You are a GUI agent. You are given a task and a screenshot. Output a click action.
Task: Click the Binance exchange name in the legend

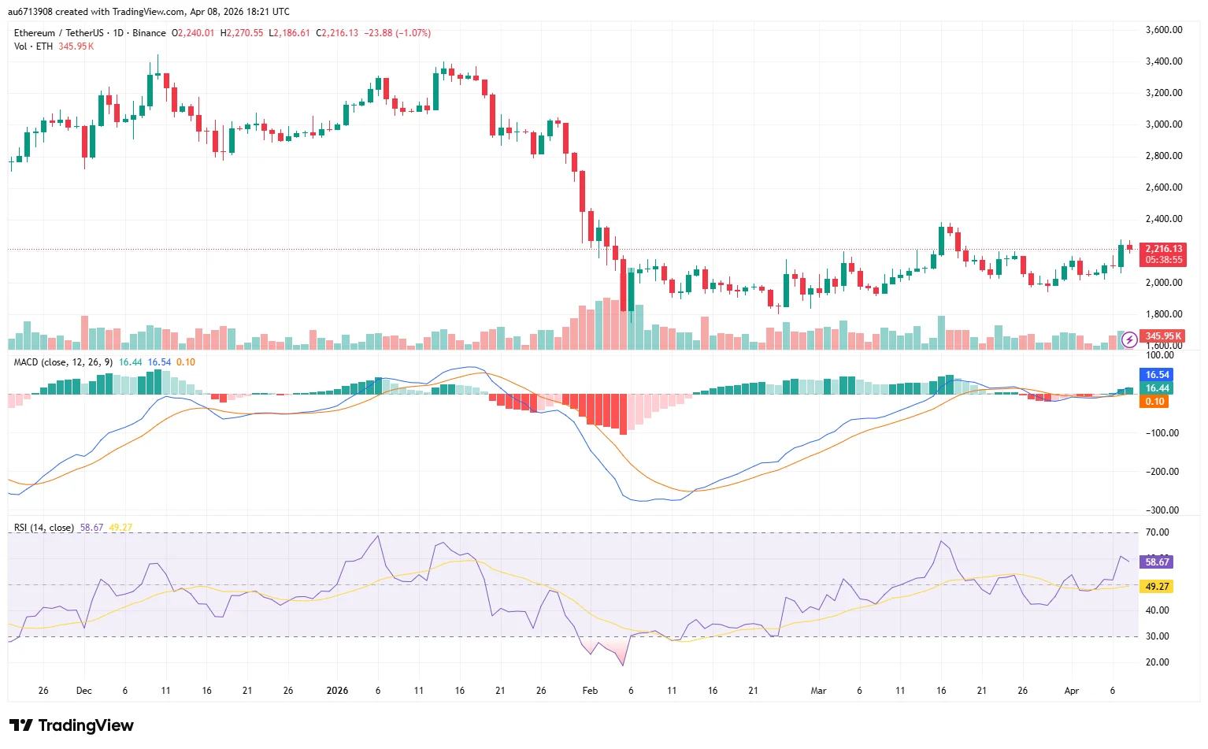pyautogui.click(x=150, y=33)
